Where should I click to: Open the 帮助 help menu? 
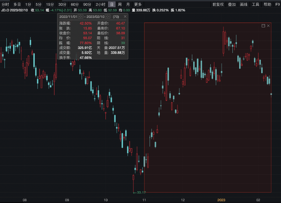(267, 5)
